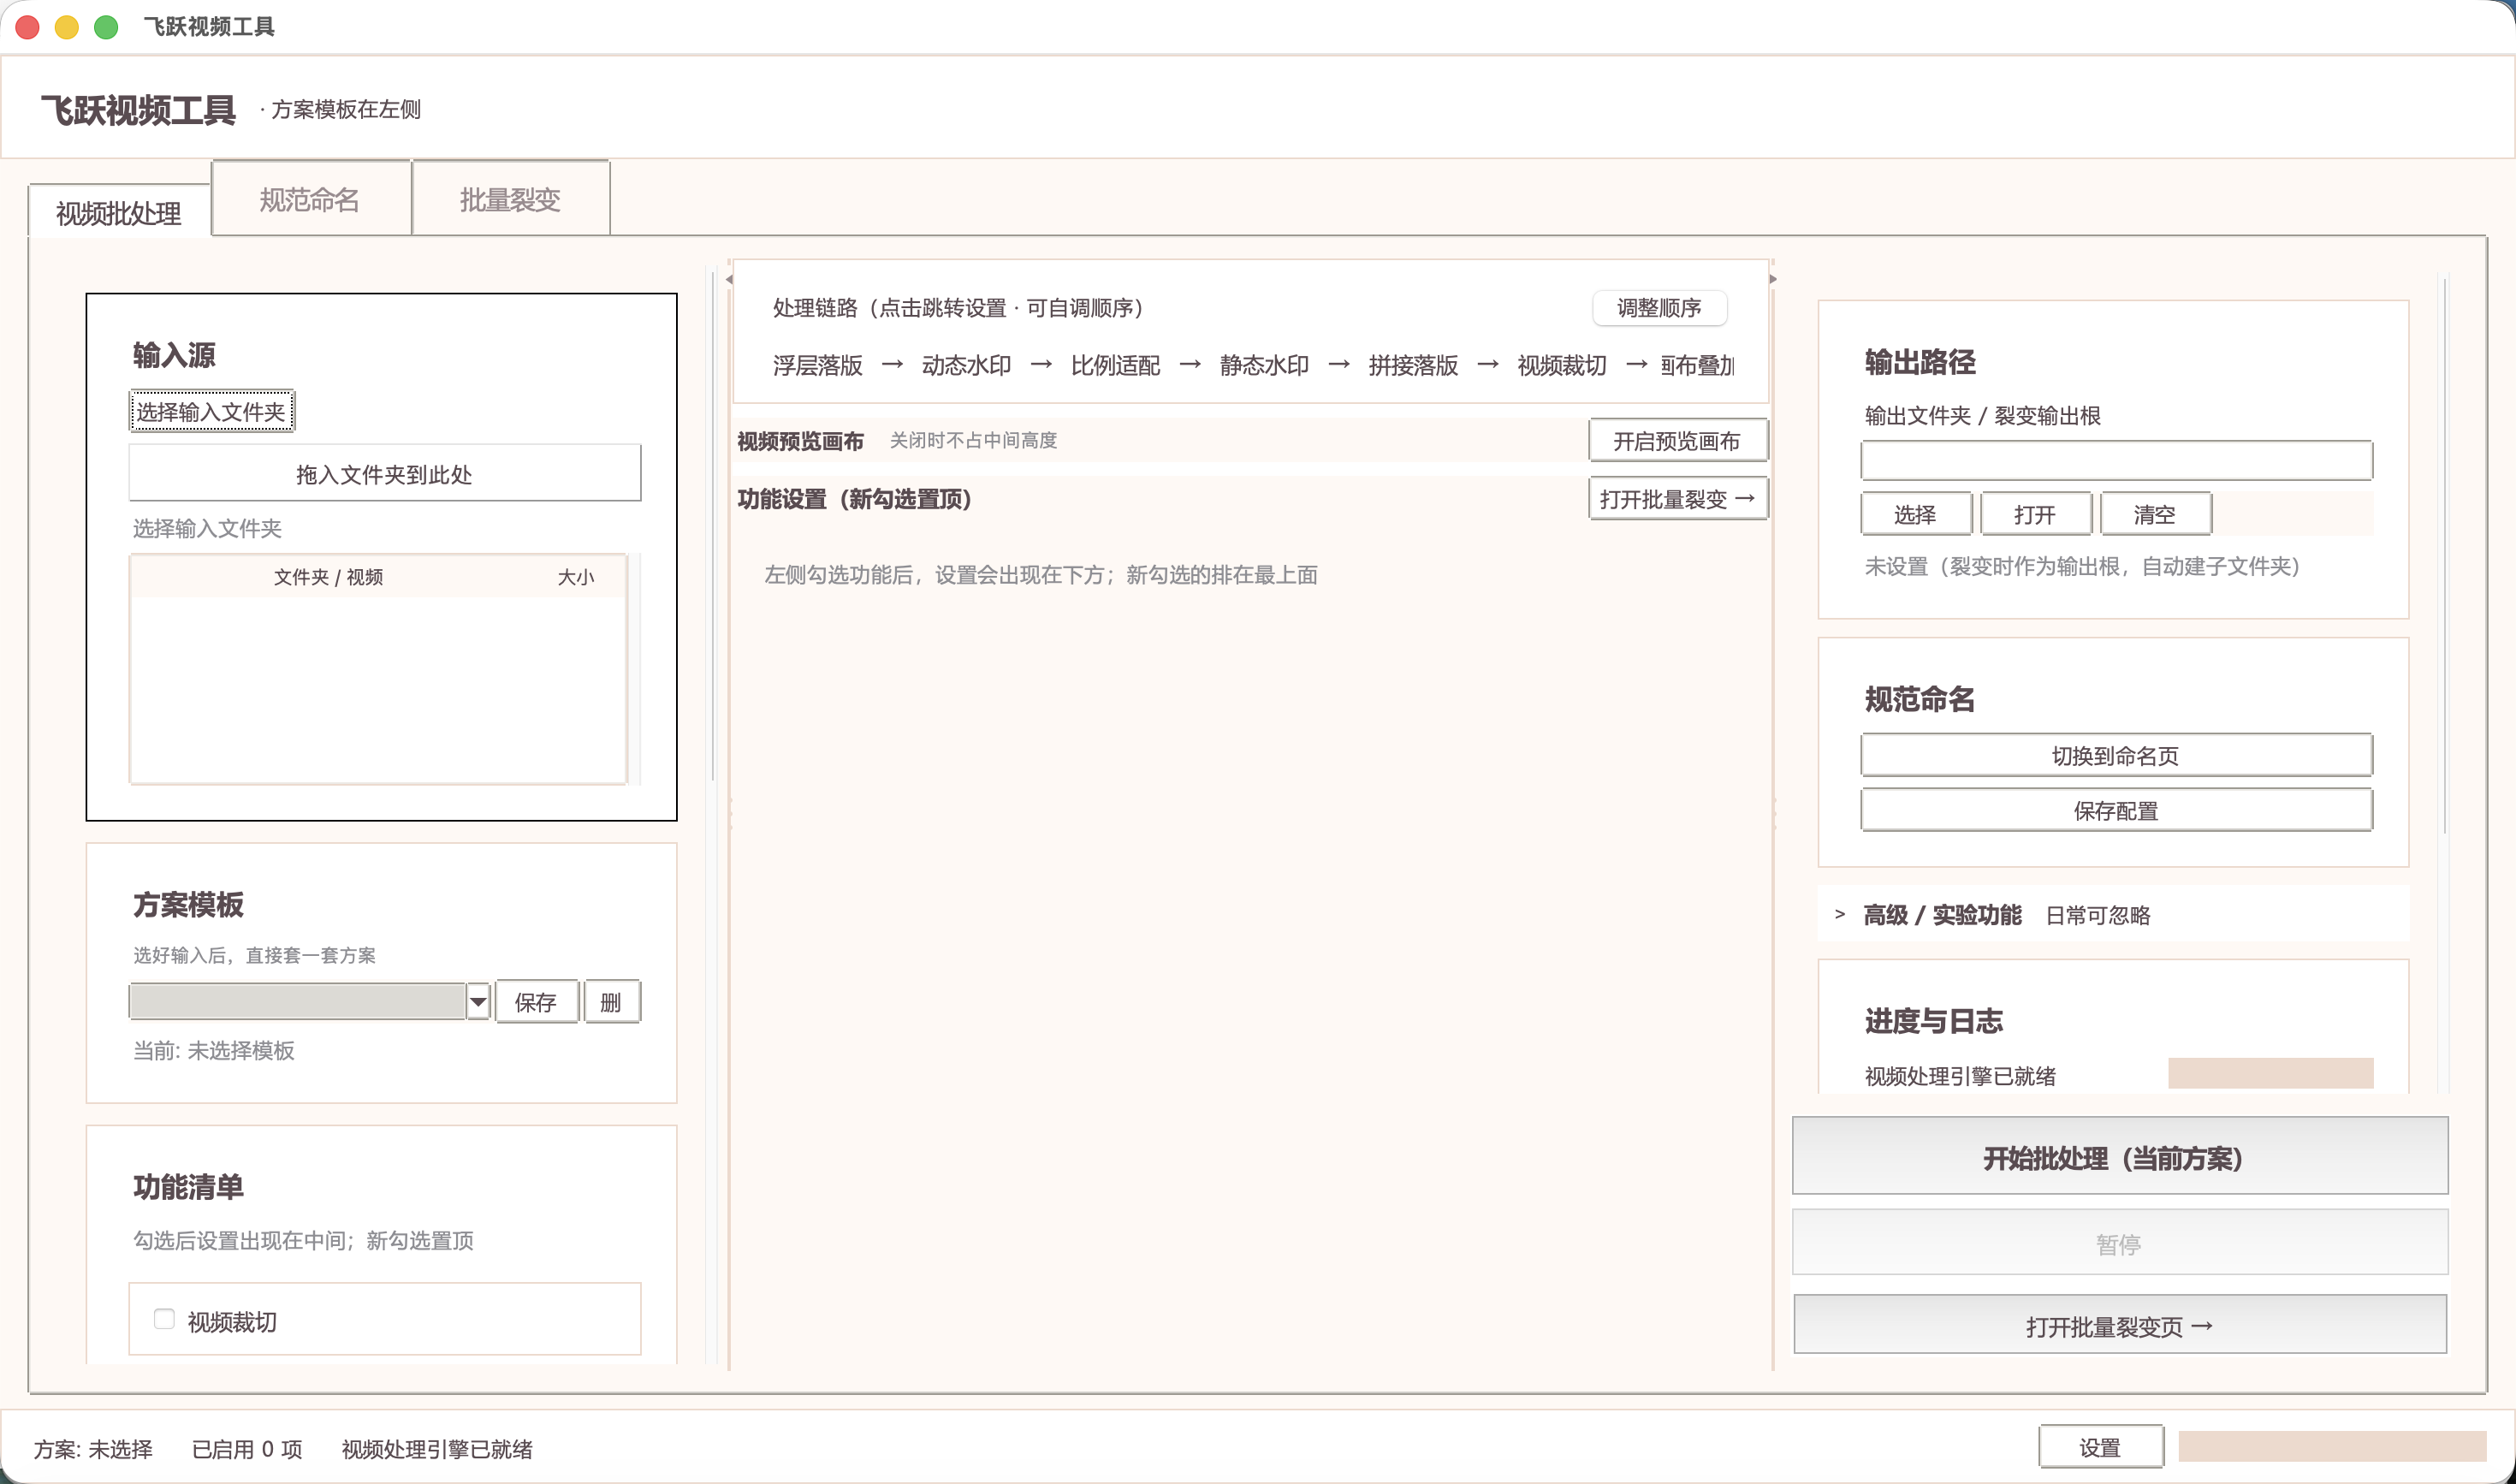The width and height of the screenshot is (2516, 1484).
Task: Jump to 静态水印 step in chain
Action: pyautogui.click(x=1264, y=365)
